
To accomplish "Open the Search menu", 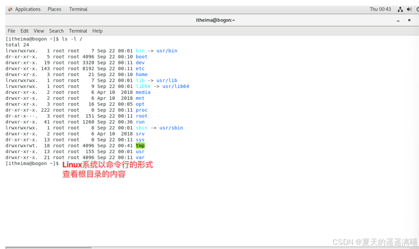I will click(x=56, y=31).
